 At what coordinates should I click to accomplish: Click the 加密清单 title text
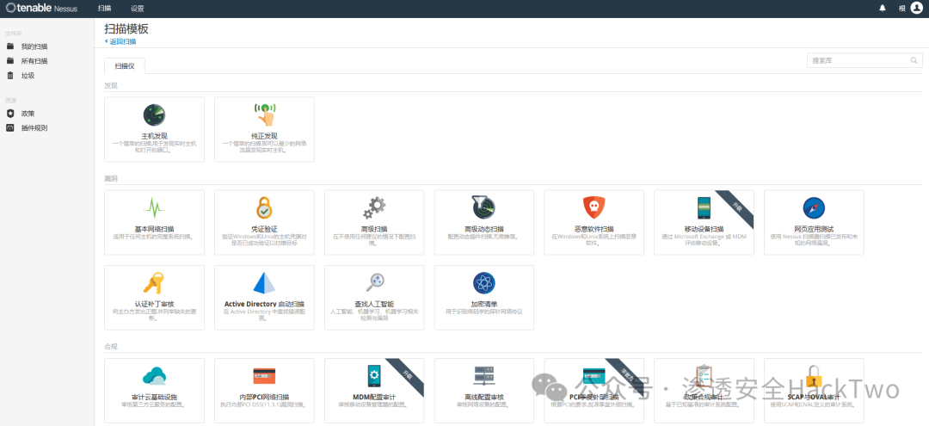coord(484,304)
